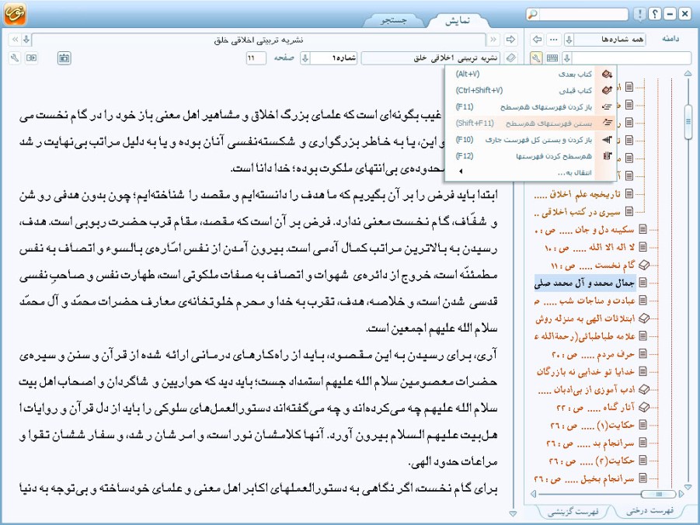Click the go-to arrow box icon in the text toolbar
Screen dimensions: 700x525
[31, 58]
